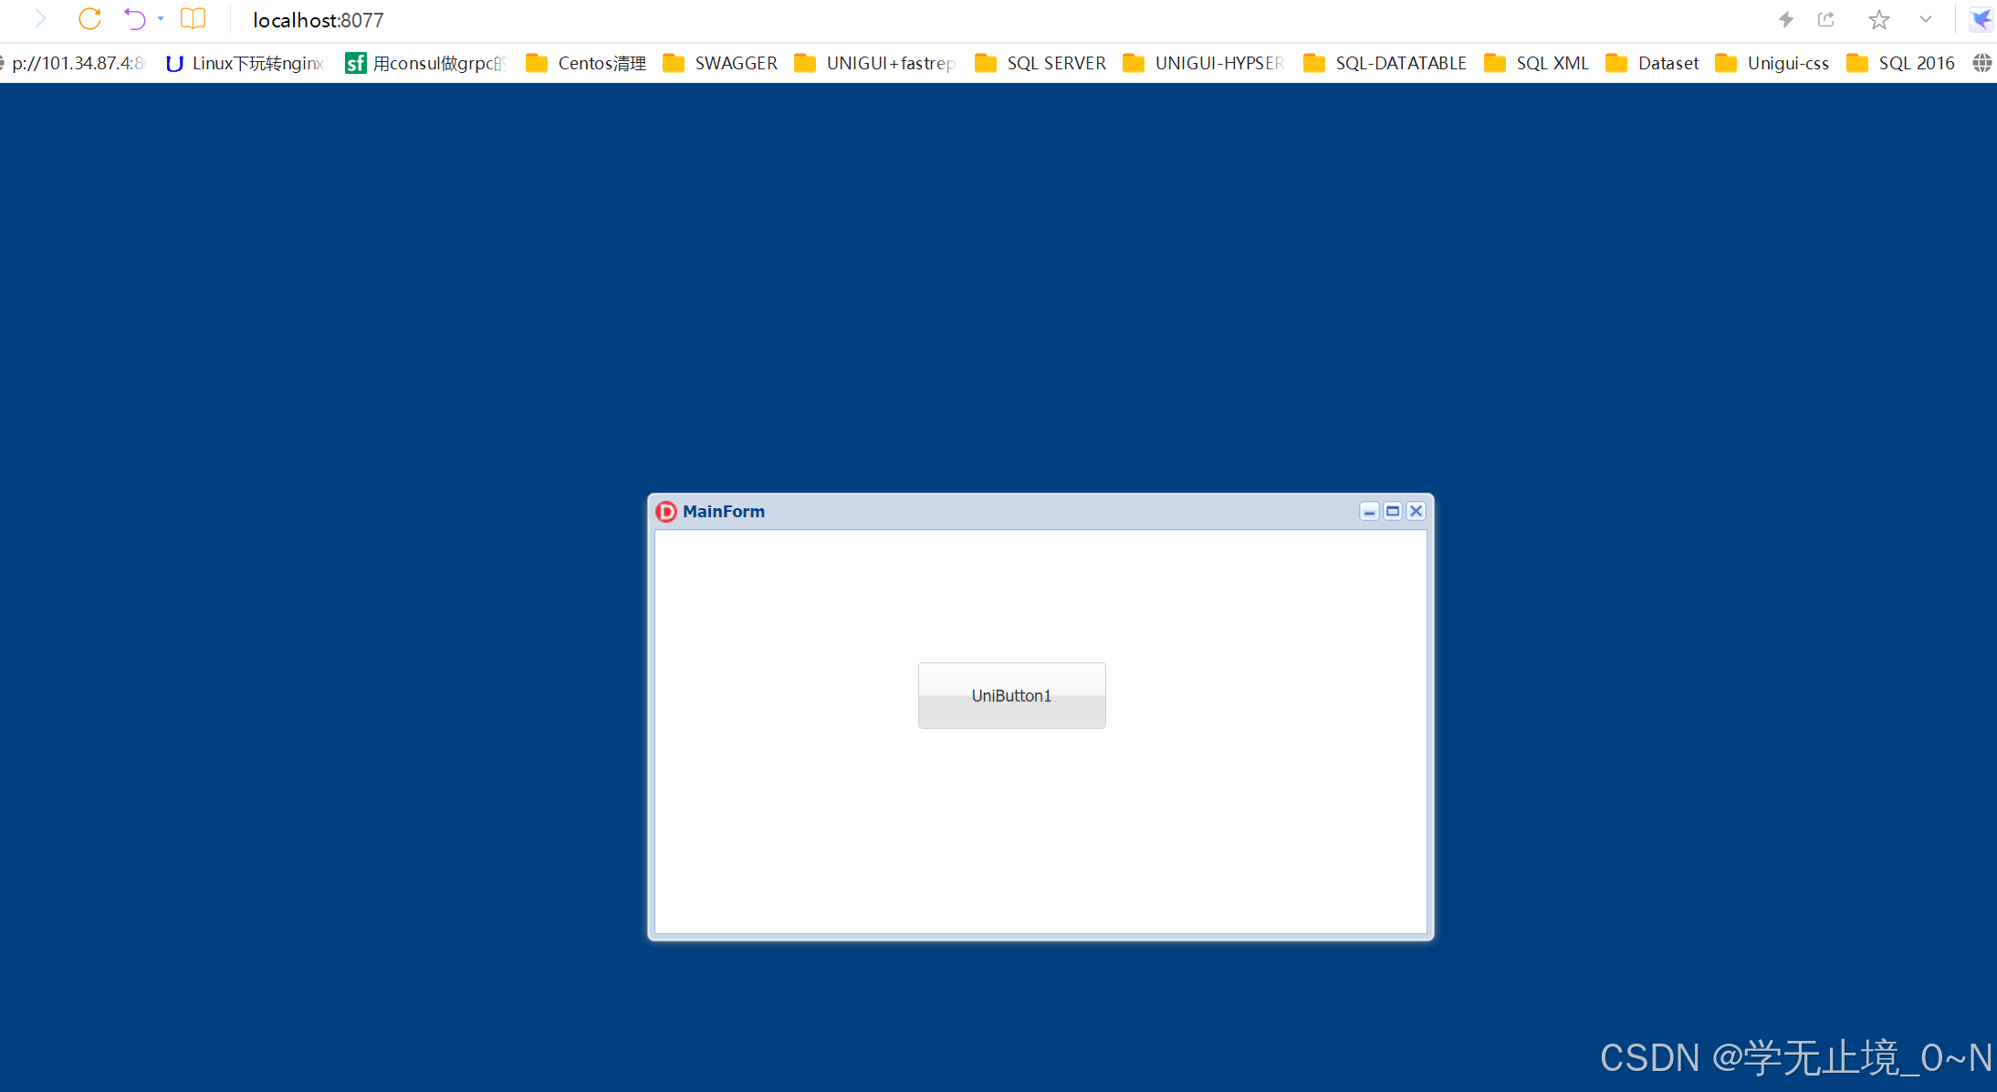Image resolution: width=1997 pixels, height=1092 pixels.
Task: Click the share page icon
Action: [x=1826, y=19]
